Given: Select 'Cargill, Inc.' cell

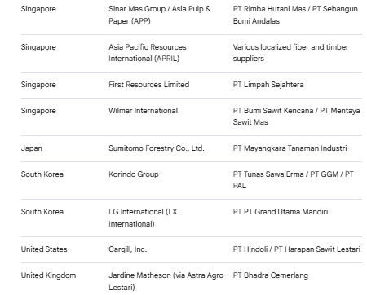Looking at the screenshot, I should pos(128,249).
